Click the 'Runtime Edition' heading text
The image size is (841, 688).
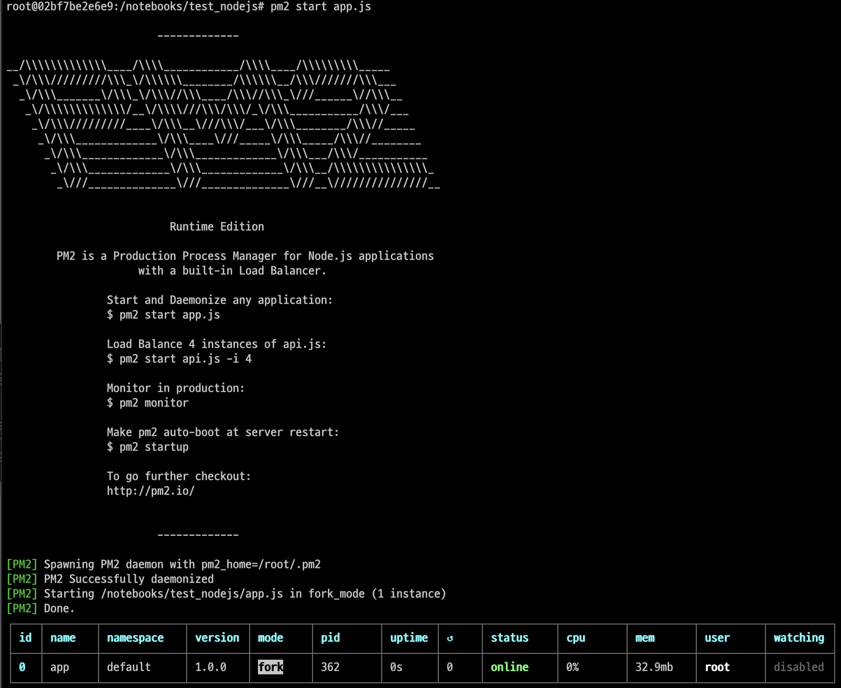tap(217, 227)
